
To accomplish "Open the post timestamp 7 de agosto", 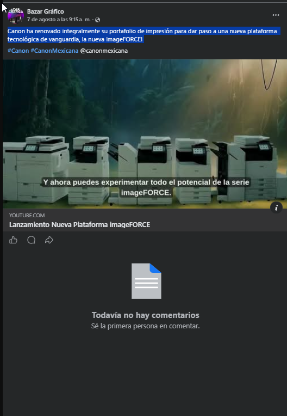I will click(59, 20).
